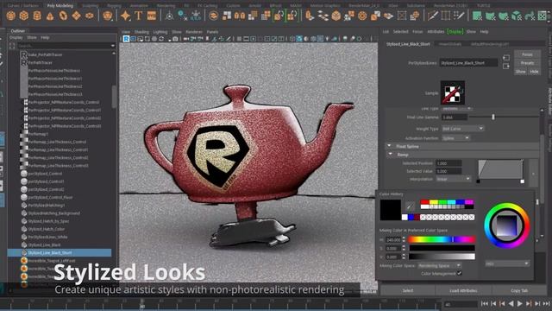552x311 pixels.
Task: Open the Weight Type dropdown
Action: 463,129
